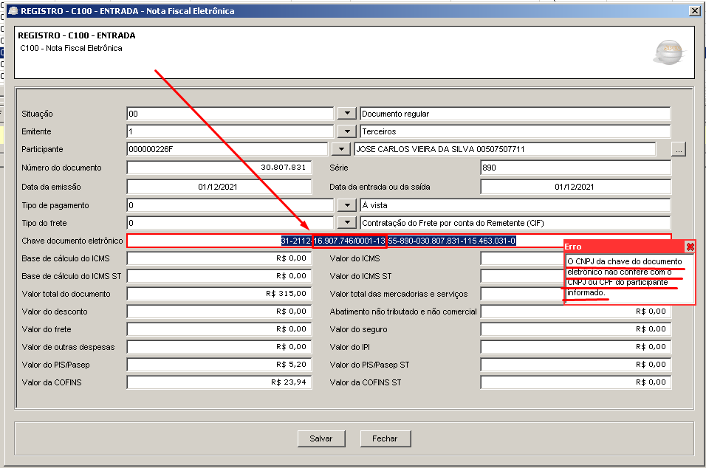Open the Situação dropdown arrow
The width and height of the screenshot is (706, 468).
(346, 114)
